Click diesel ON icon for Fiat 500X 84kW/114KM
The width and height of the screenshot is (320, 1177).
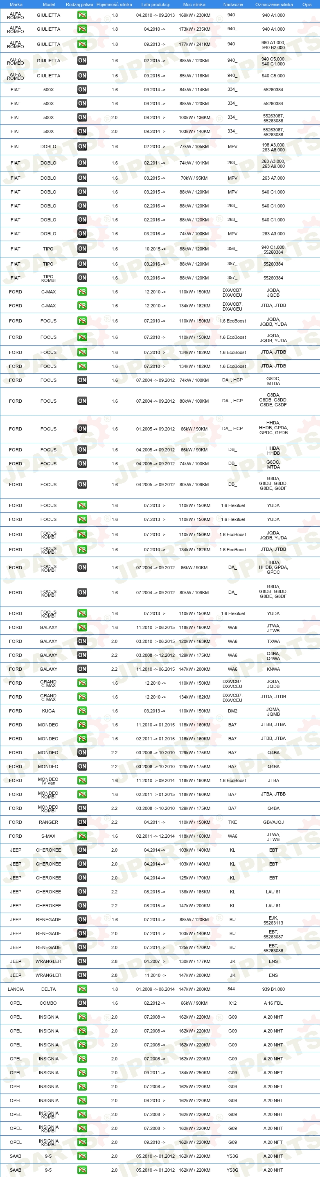tap(82, 90)
